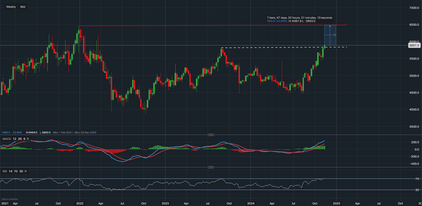Viewport: 422px width, 206px height.
Task: Open the Weekly timeframe selector
Action: click(x=11, y=7)
